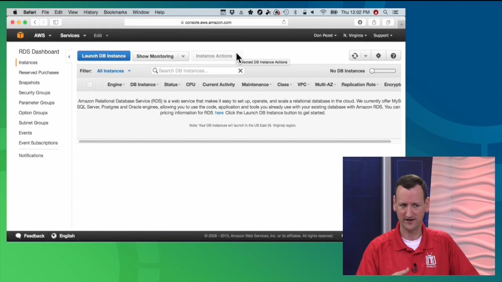502x282 pixels.
Task: Click the AWS orange cube home icon
Action: pyautogui.click(x=20, y=35)
